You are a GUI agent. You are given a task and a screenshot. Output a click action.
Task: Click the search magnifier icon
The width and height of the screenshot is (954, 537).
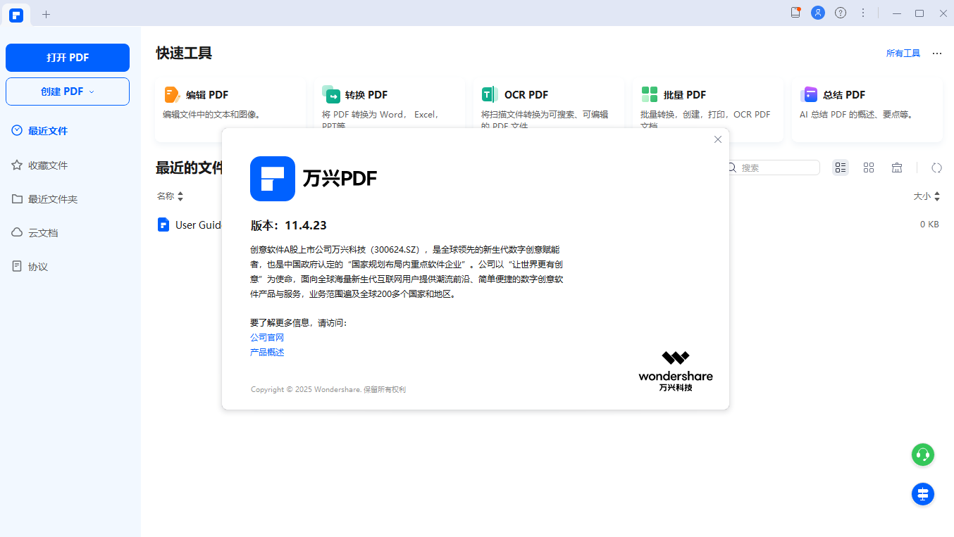pyautogui.click(x=732, y=168)
